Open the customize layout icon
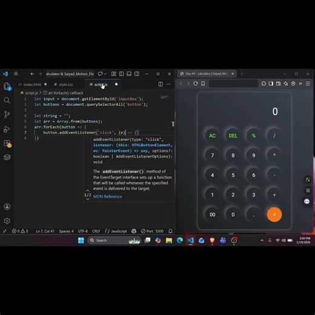Viewport: 315px width, 315px height. click(114, 74)
